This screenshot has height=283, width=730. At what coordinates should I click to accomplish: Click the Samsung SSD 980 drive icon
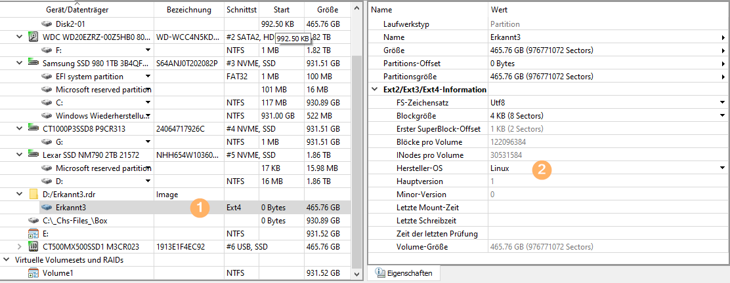tap(34, 64)
